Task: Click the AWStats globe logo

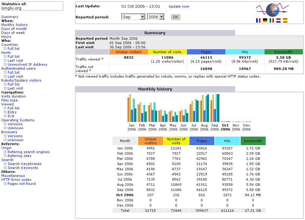Action: point(272,10)
